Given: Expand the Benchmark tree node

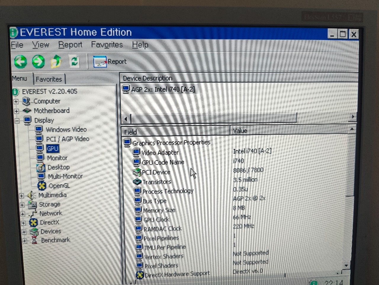Looking at the screenshot, I should coord(25,241).
